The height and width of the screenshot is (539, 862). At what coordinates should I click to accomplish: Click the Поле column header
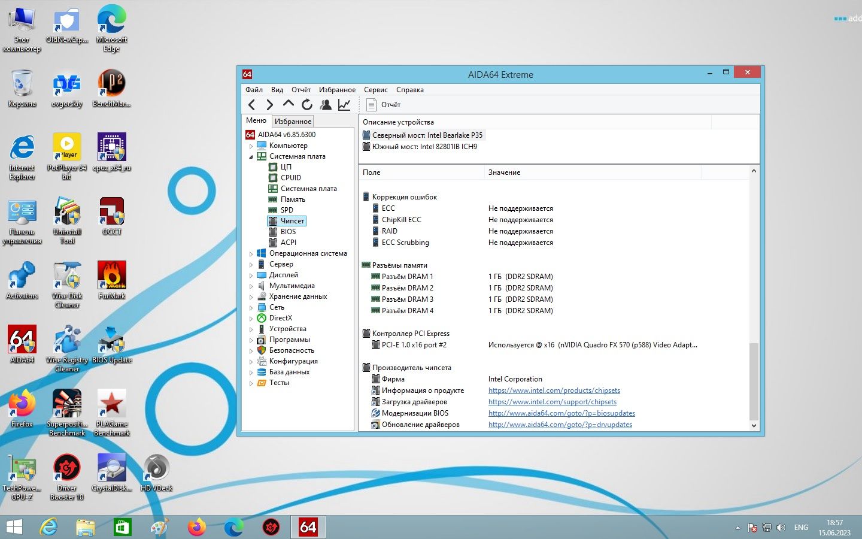(x=421, y=172)
